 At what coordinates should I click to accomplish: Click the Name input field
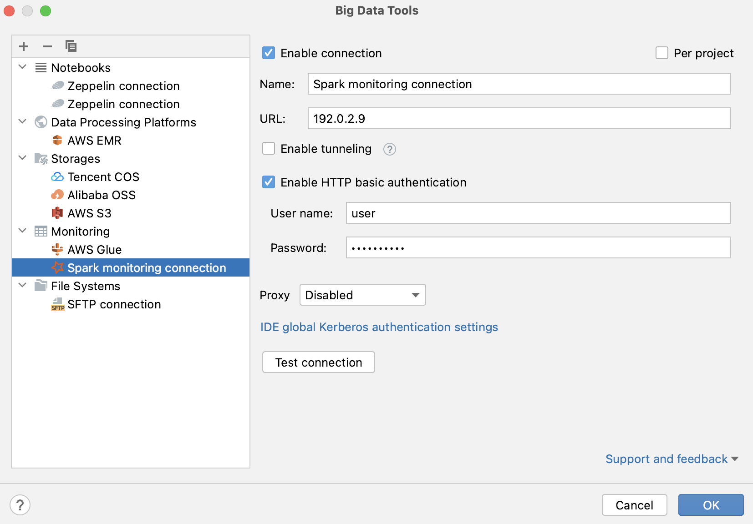click(x=519, y=84)
